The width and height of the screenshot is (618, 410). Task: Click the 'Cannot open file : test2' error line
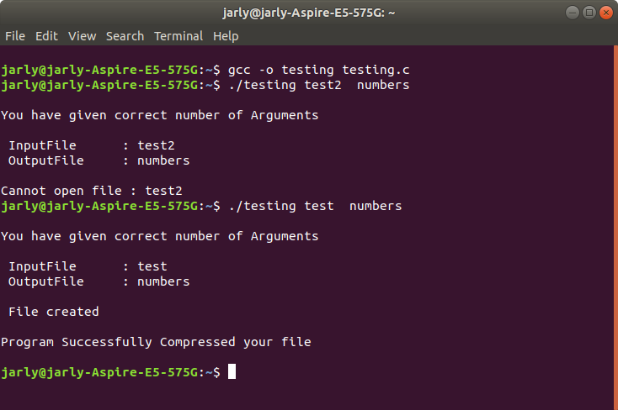click(x=92, y=191)
